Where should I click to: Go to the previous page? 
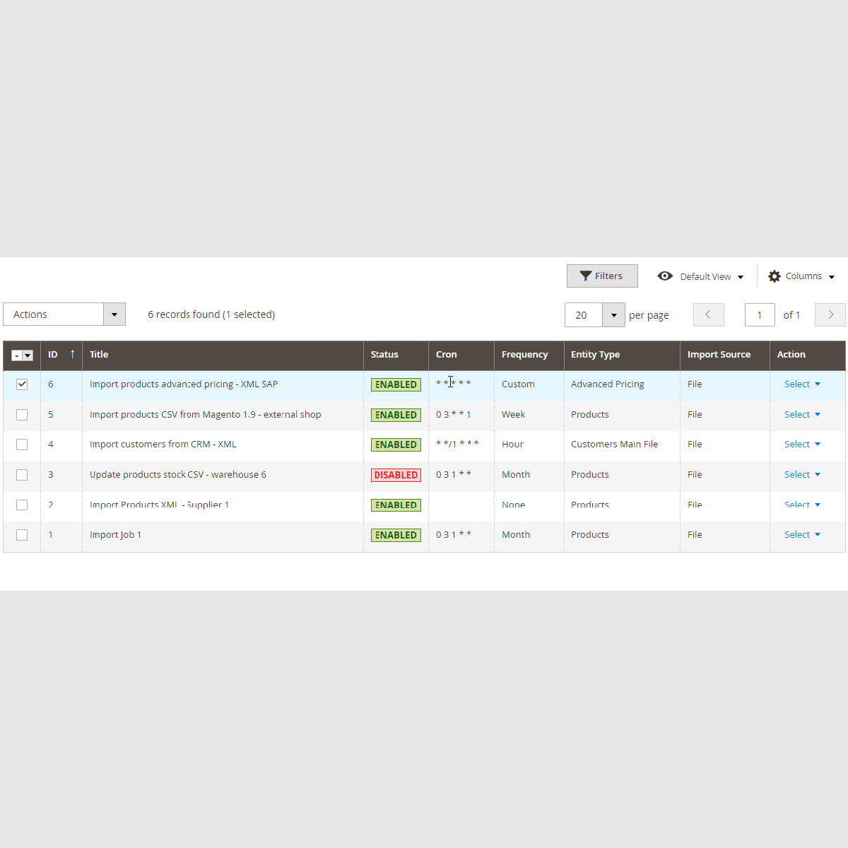(709, 314)
